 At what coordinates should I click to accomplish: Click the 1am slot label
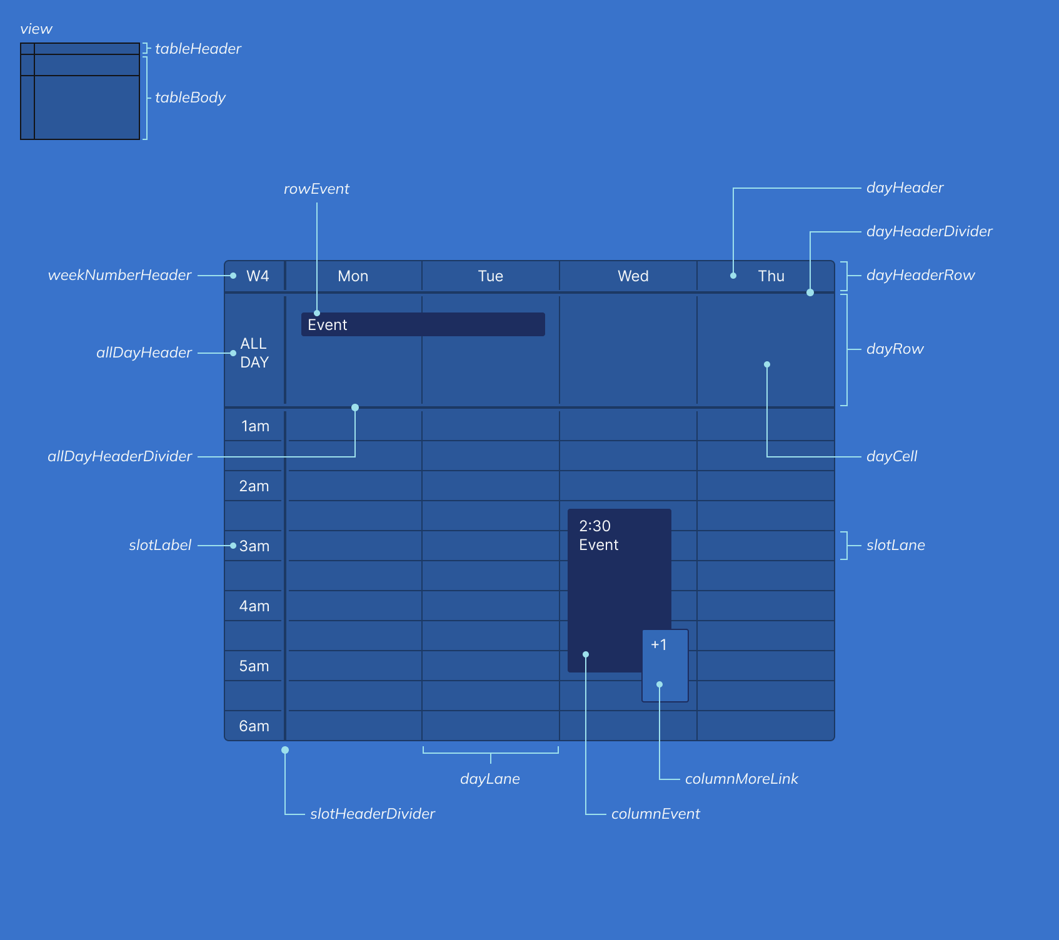pos(254,426)
